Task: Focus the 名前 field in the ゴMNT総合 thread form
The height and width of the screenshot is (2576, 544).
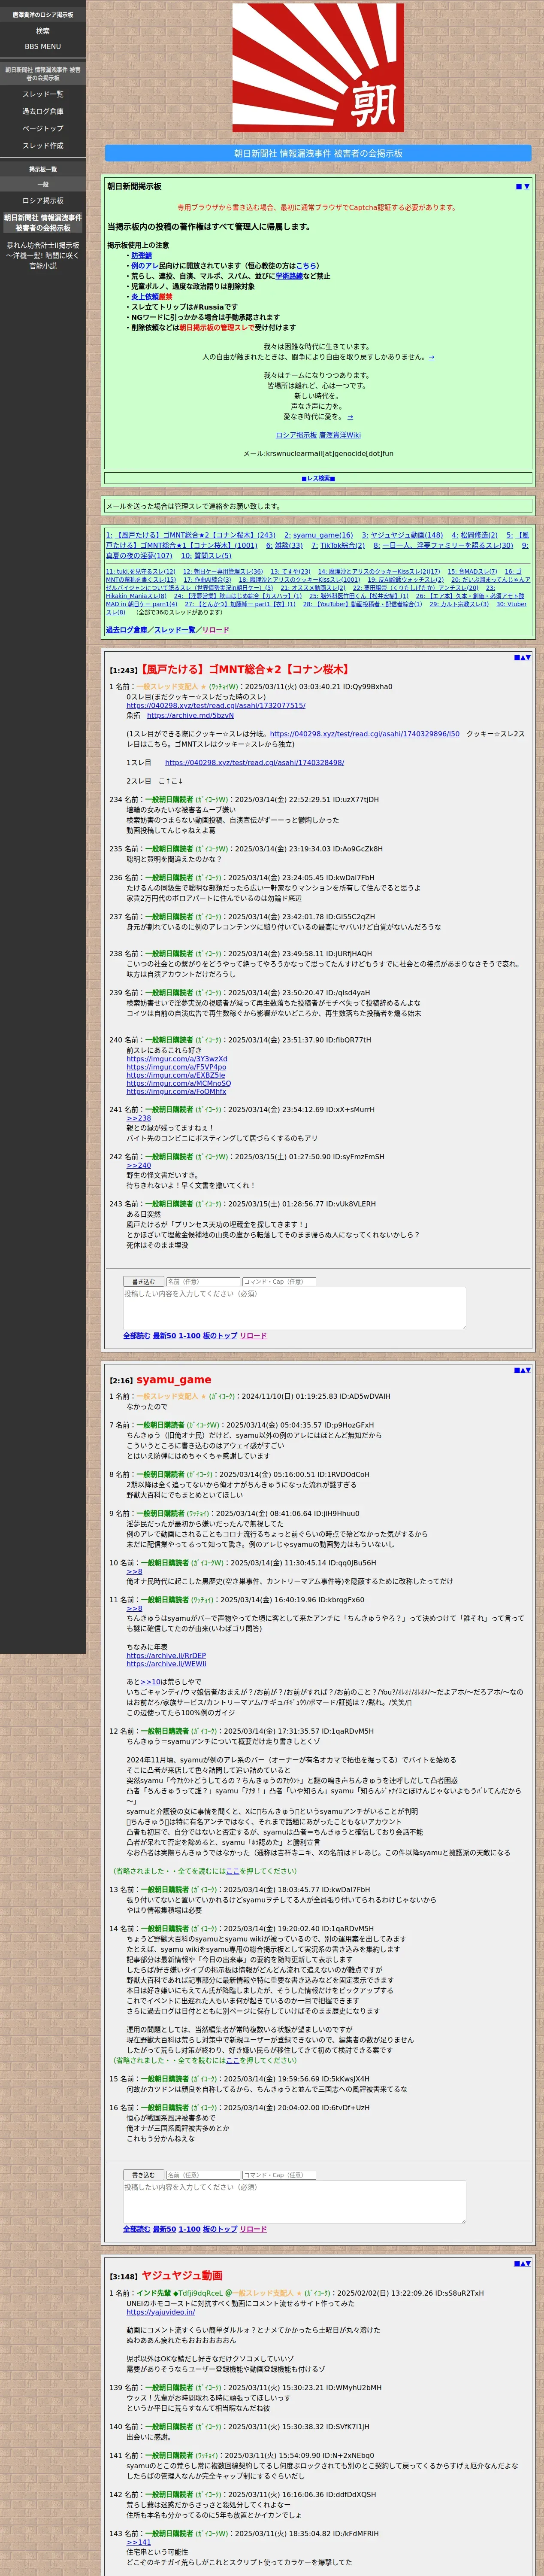Action: click(x=202, y=1281)
